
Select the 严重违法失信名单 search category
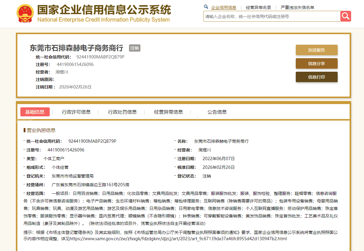[297, 7]
